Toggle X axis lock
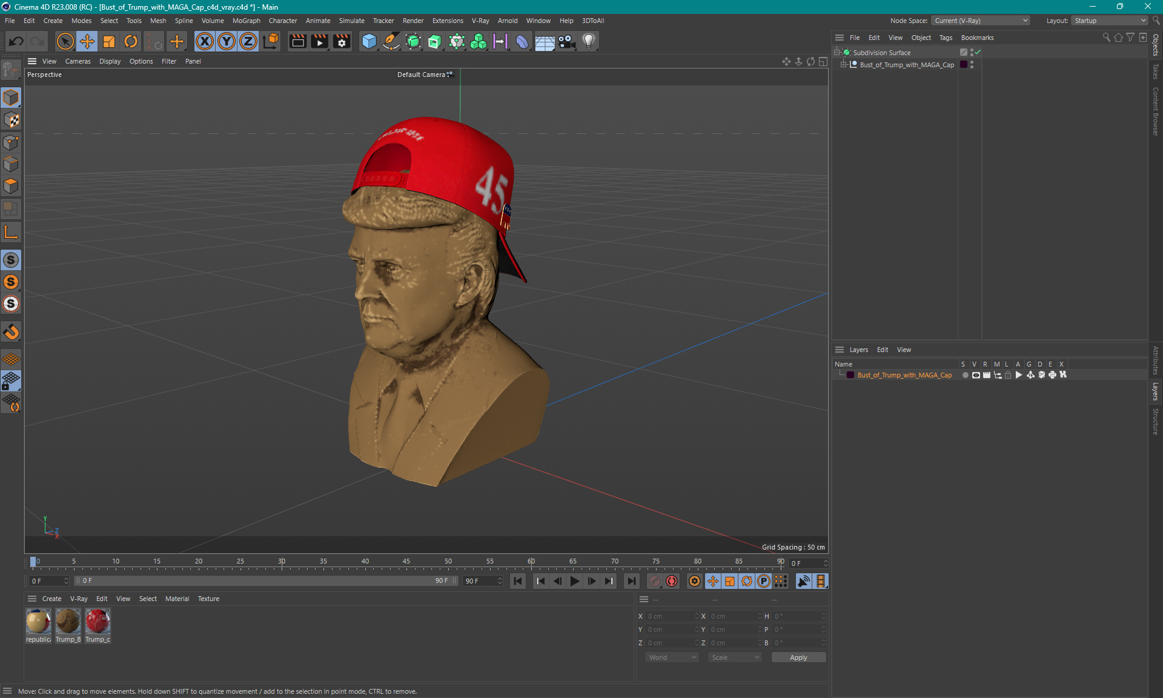Image resolution: width=1163 pixels, height=698 pixels. [x=205, y=41]
